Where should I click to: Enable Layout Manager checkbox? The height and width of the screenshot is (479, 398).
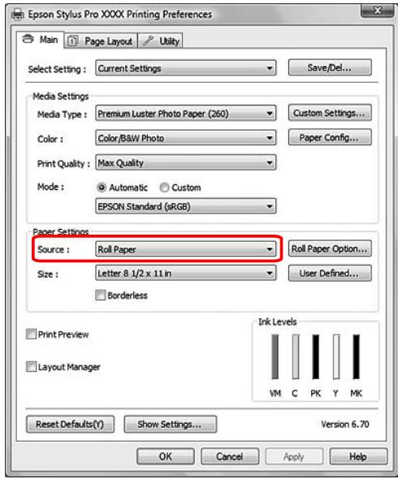point(31,367)
